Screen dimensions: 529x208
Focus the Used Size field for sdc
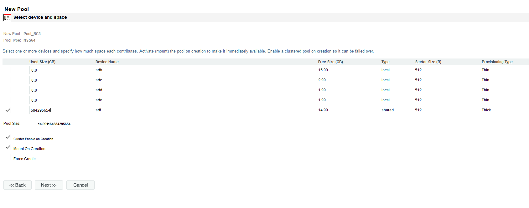(41, 80)
